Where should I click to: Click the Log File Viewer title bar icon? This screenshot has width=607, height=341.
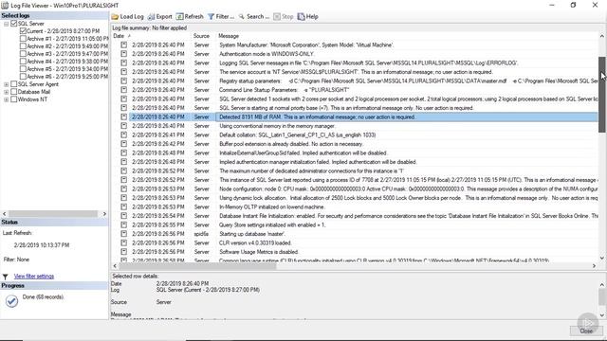click(x=5, y=6)
